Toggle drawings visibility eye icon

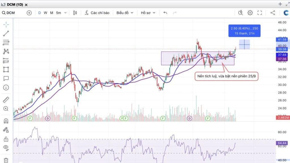[x=6, y=147]
